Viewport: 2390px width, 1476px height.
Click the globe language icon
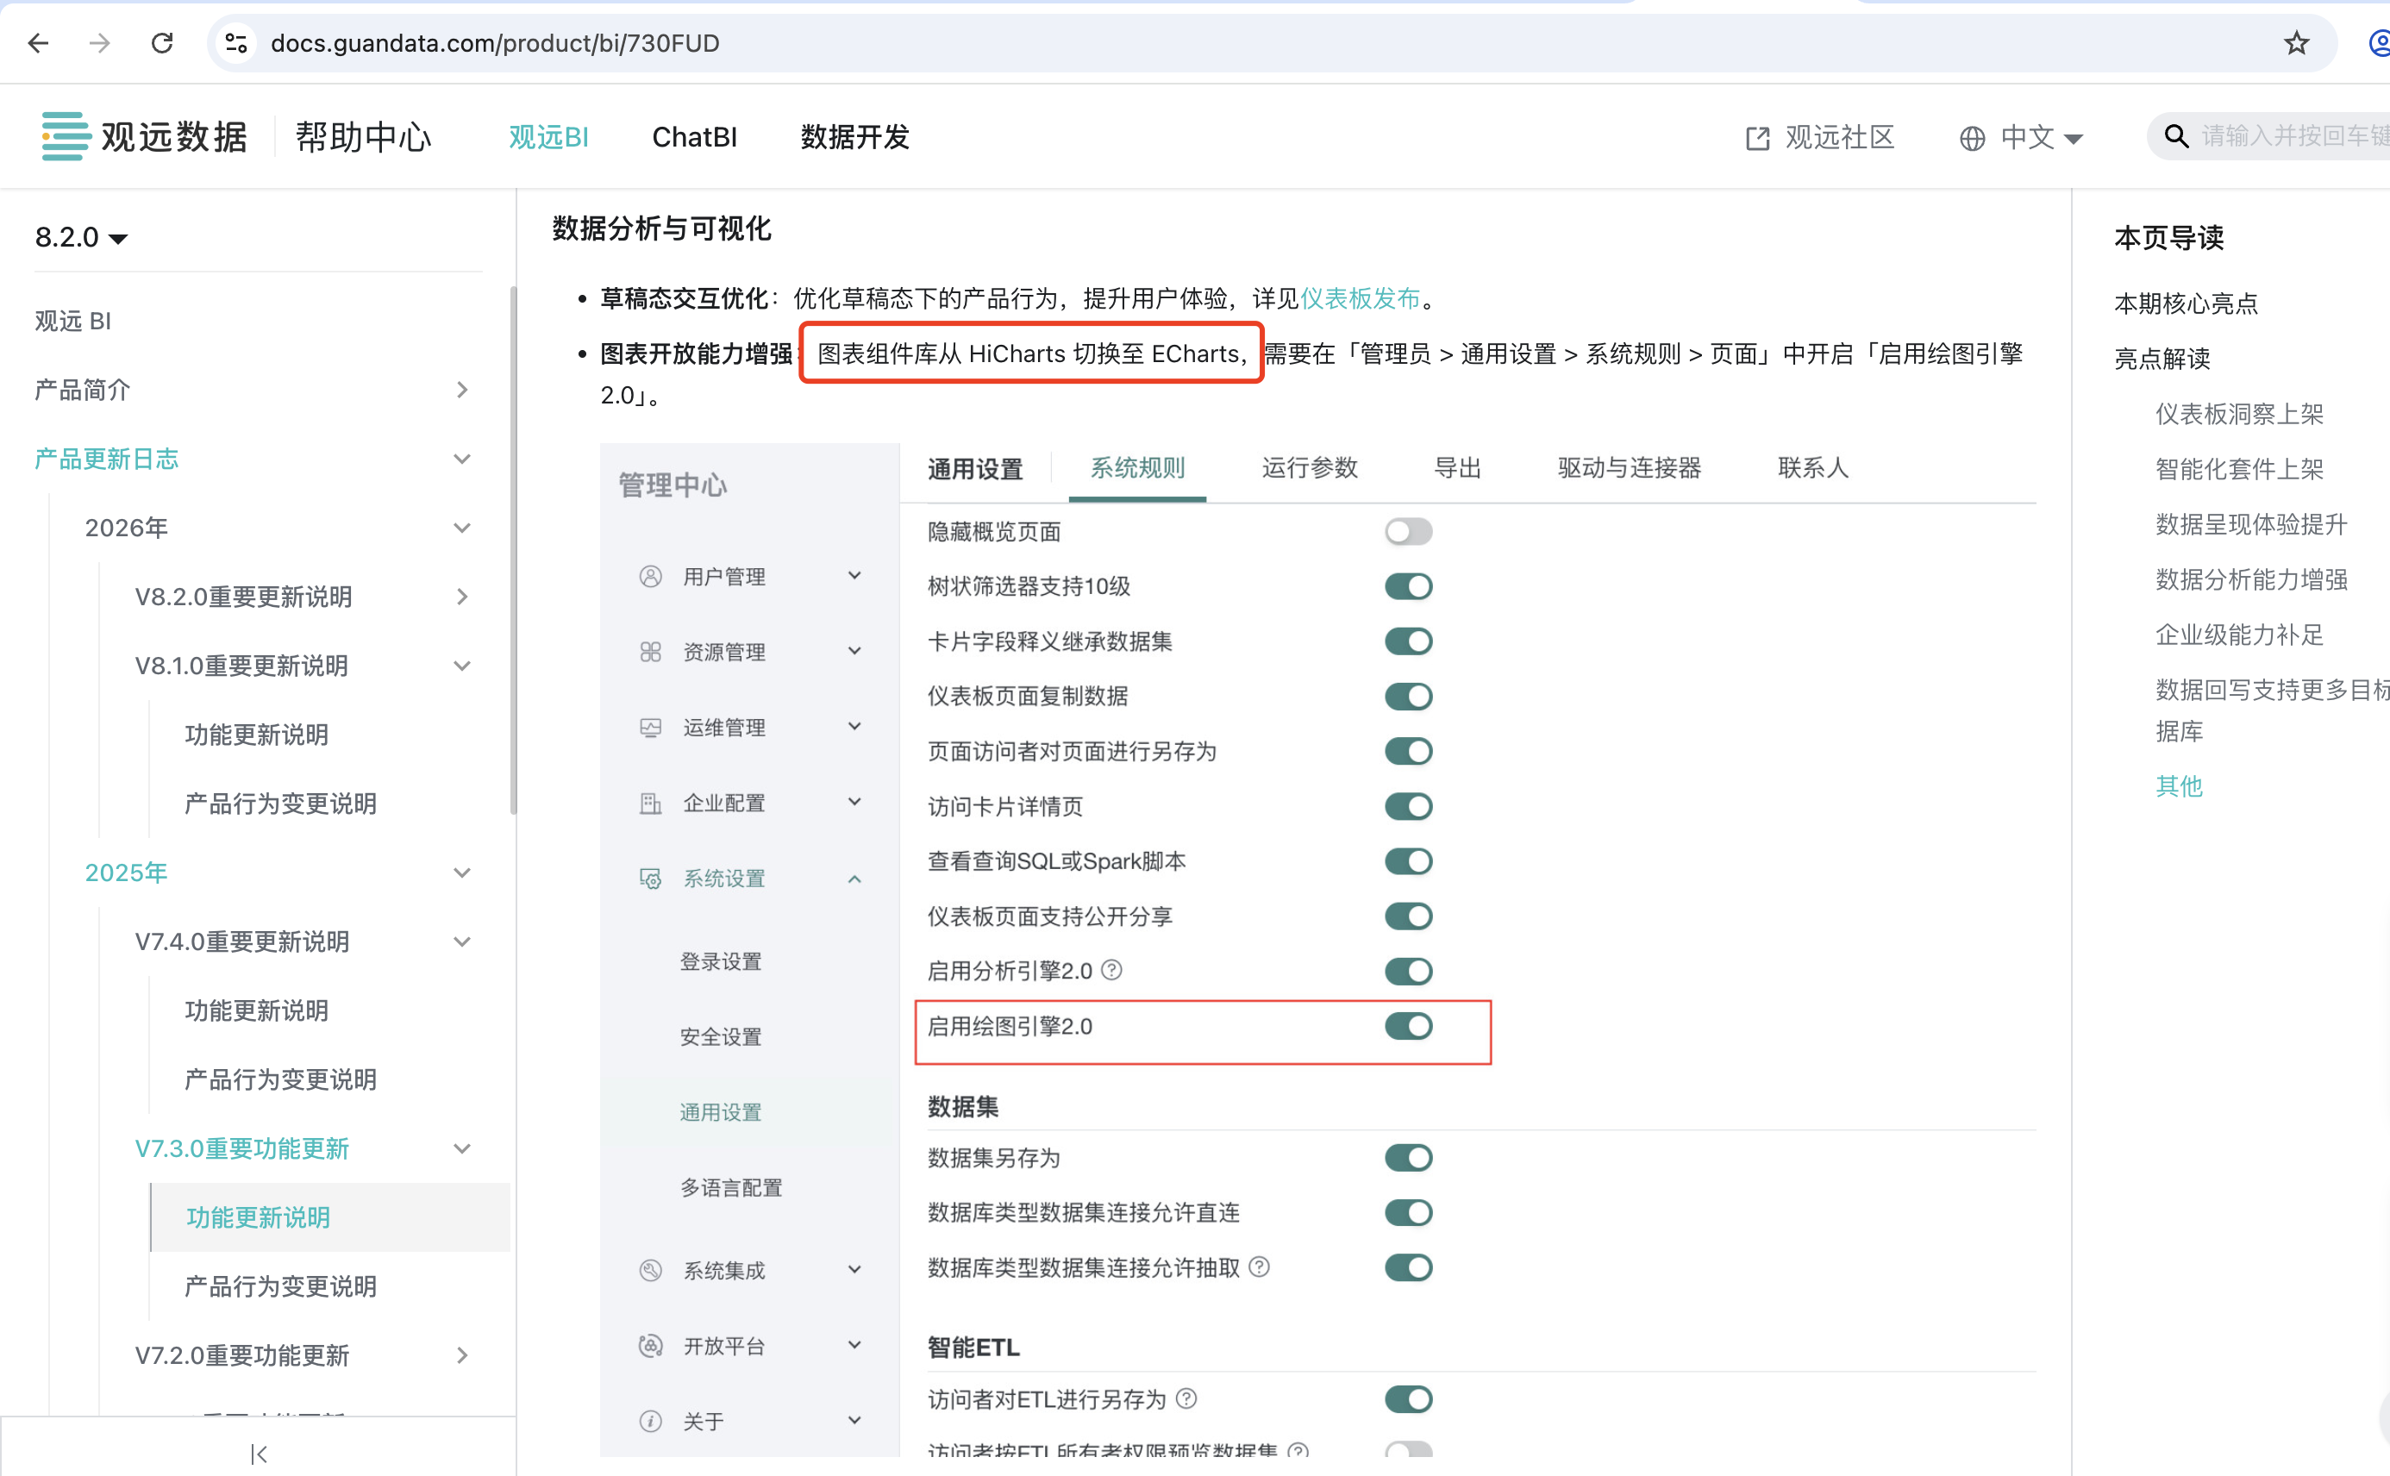[1971, 138]
